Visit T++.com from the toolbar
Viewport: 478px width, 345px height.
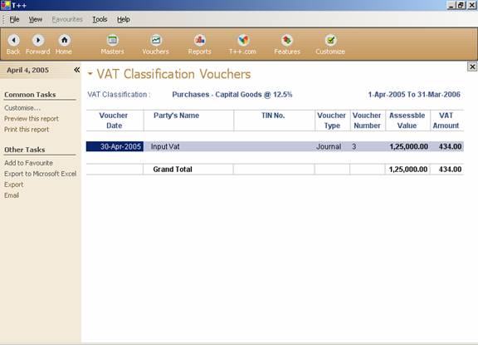(243, 40)
